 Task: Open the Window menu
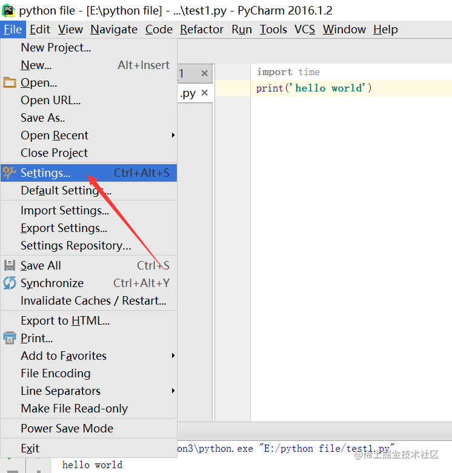(x=344, y=29)
